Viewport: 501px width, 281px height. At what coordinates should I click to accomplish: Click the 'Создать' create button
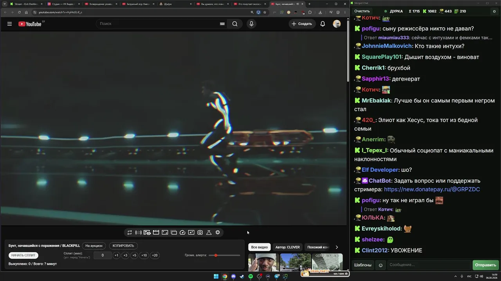click(x=302, y=24)
